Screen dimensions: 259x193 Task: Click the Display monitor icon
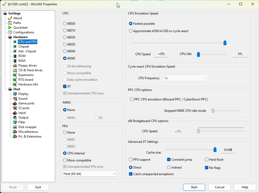click(x=15, y=94)
